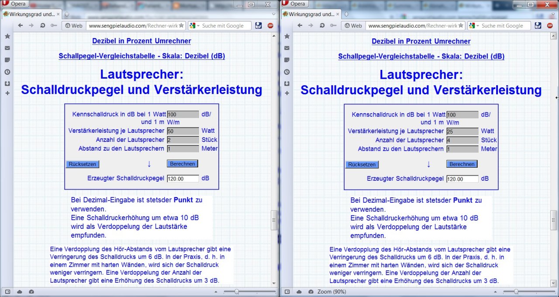Image resolution: width=559 pixels, height=297 pixels.
Task: Click Opera Link cloud icon in left status bar
Action: (x=19, y=291)
